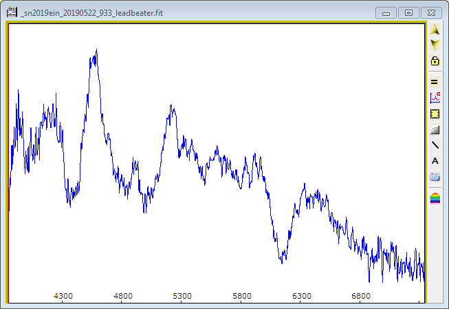Click the 6300 wavelength axis label
449x309 pixels.
tap(302, 296)
